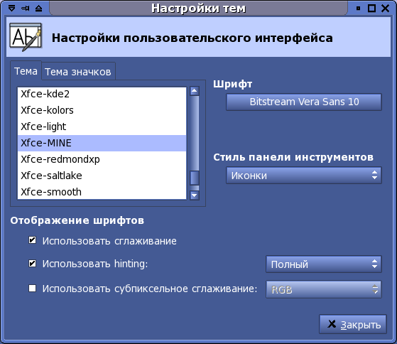This screenshot has width=397, height=344.
Task: Click theme list scroll up arrow
Action: (x=195, y=91)
